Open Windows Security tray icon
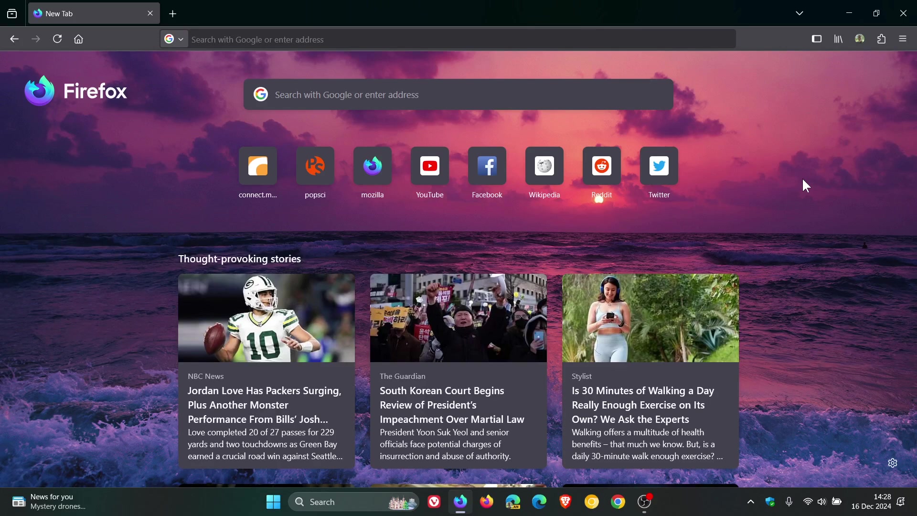Screen dimensions: 917x516 770,502
